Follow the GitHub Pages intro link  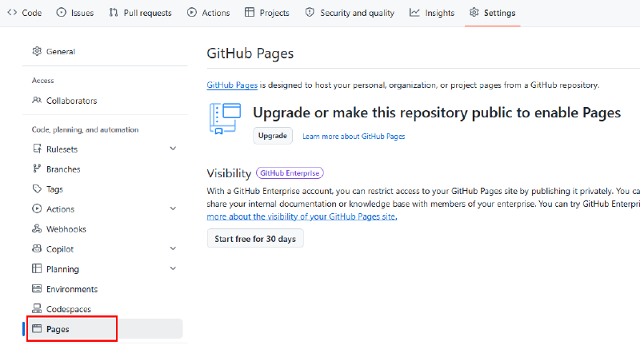(x=232, y=85)
